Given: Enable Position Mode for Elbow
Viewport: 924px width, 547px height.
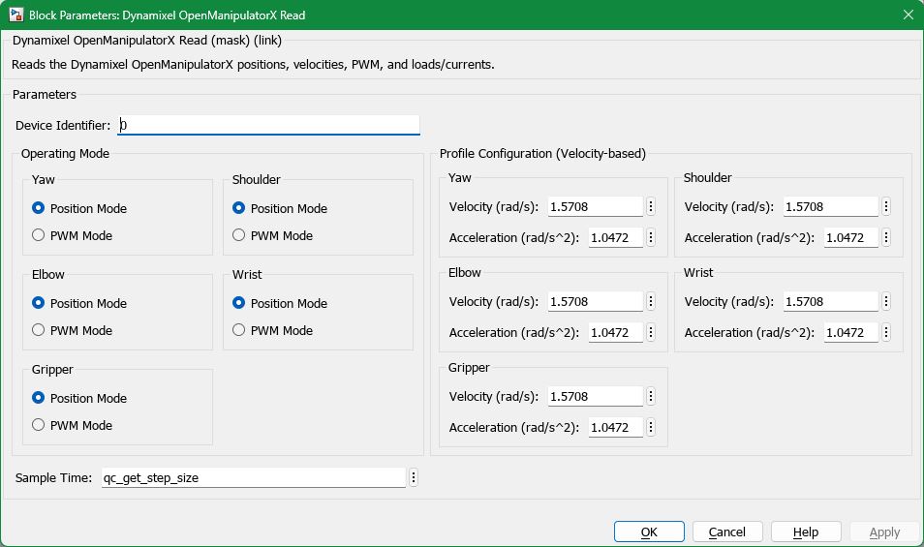Looking at the screenshot, I should coord(39,303).
